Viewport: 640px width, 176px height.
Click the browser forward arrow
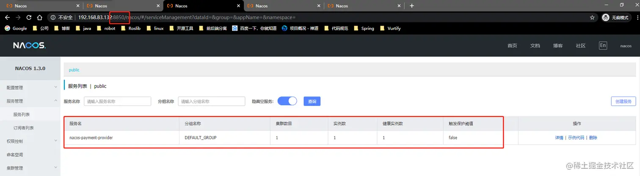point(18,18)
